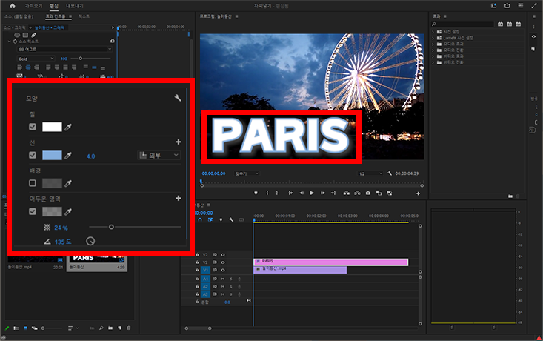The height and width of the screenshot is (341, 543).
Task: Add another stroke with the 선 plus icon
Action: pos(178,142)
